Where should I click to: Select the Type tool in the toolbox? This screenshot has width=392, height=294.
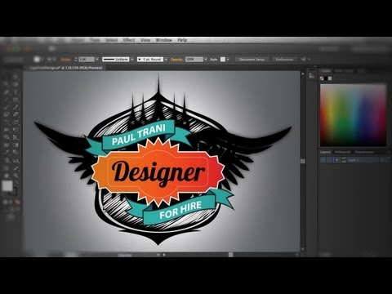(x=16, y=92)
